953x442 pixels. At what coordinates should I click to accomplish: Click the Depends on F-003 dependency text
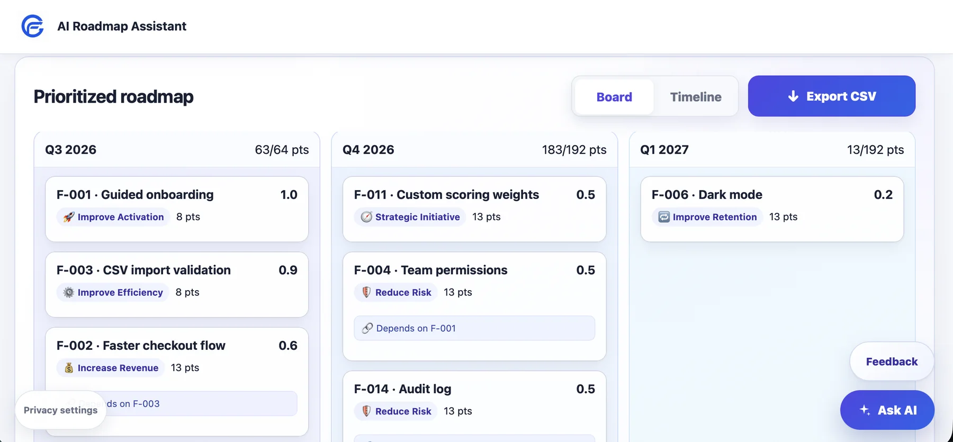(x=119, y=403)
